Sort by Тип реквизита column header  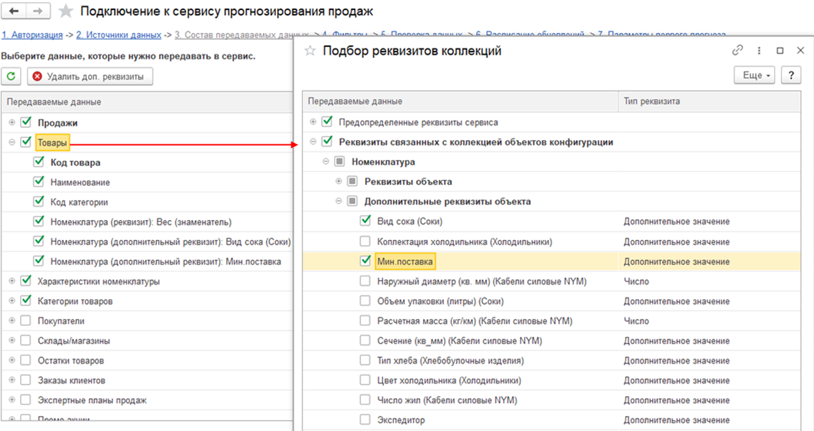(x=651, y=101)
